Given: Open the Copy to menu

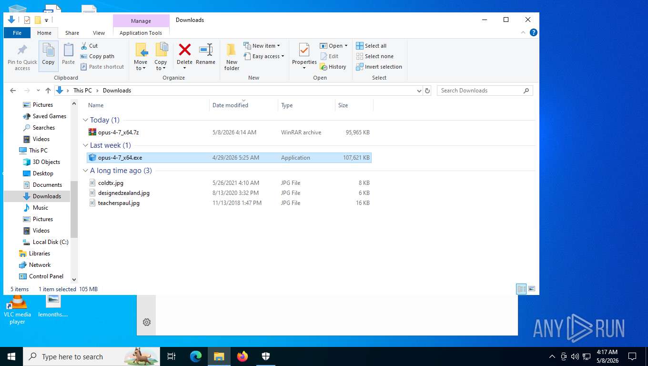Looking at the screenshot, I should 161,56.
